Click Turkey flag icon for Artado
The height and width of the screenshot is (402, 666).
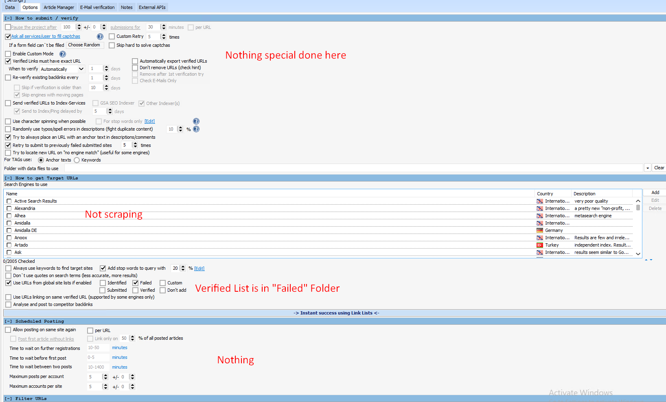540,245
